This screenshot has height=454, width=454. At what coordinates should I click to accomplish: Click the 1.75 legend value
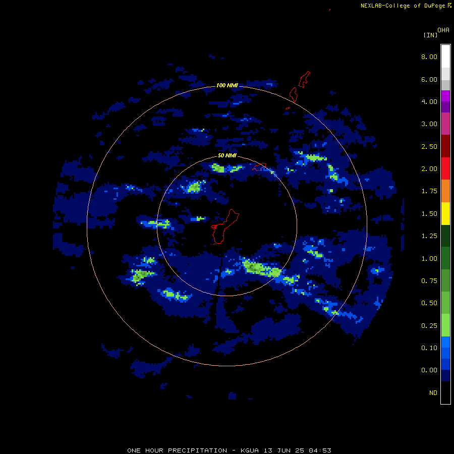[x=429, y=191]
